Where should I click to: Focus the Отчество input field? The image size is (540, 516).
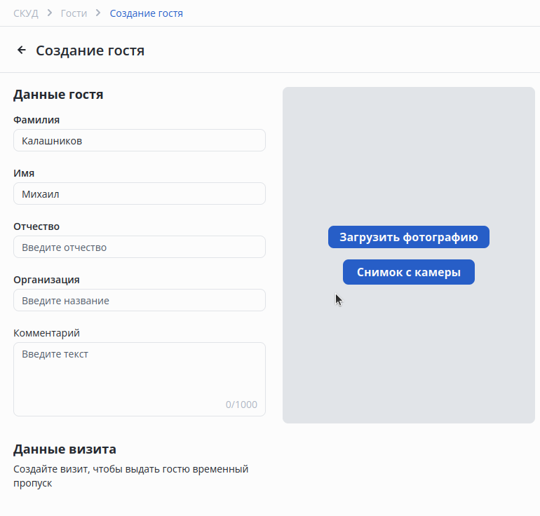click(x=140, y=247)
